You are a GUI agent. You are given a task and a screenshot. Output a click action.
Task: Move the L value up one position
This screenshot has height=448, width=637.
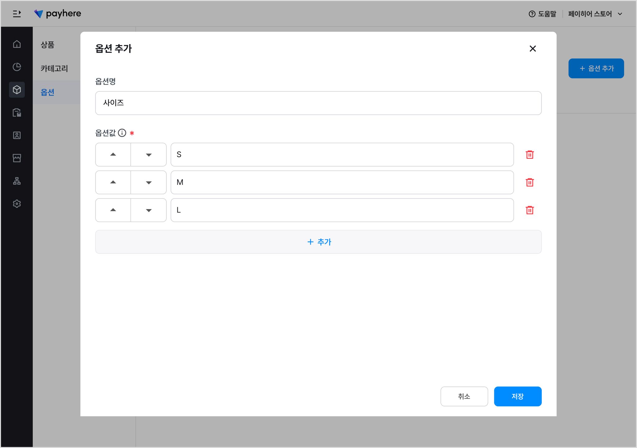pos(113,210)
